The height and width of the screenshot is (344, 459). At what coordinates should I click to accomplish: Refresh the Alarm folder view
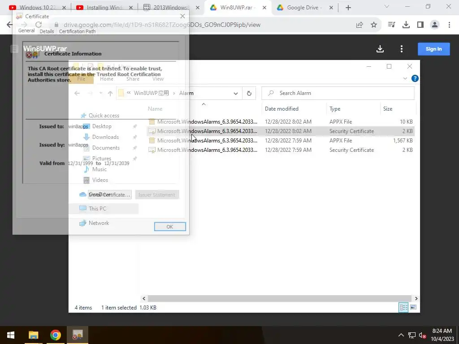249,93
